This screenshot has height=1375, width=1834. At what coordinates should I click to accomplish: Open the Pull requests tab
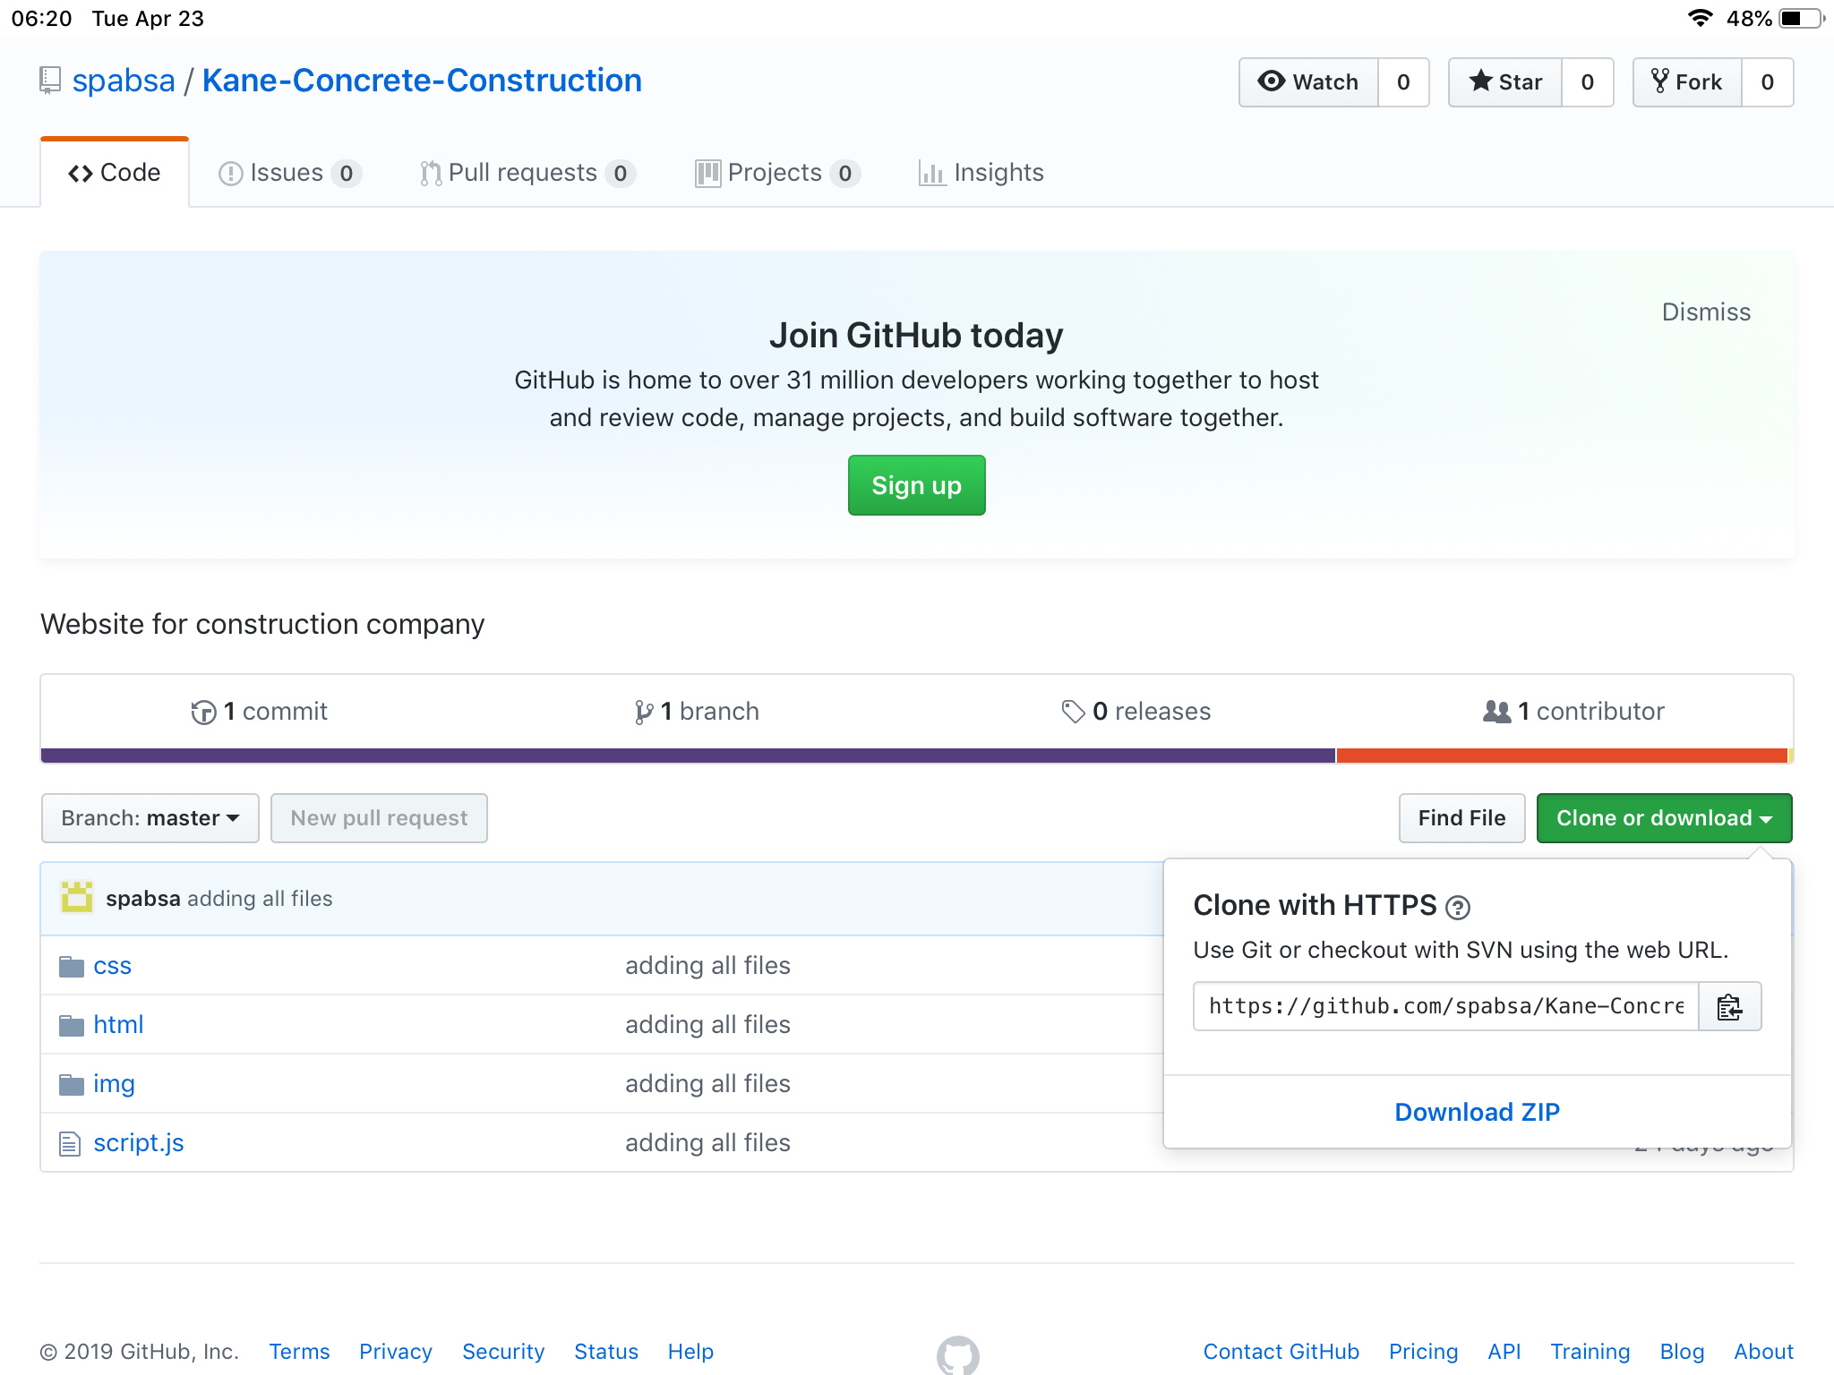pos(524,173)
